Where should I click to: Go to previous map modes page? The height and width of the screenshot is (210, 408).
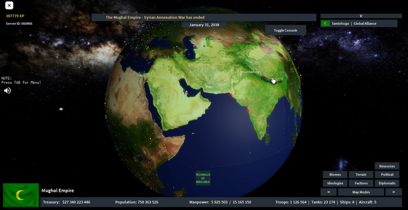click(x=329, y=192)
